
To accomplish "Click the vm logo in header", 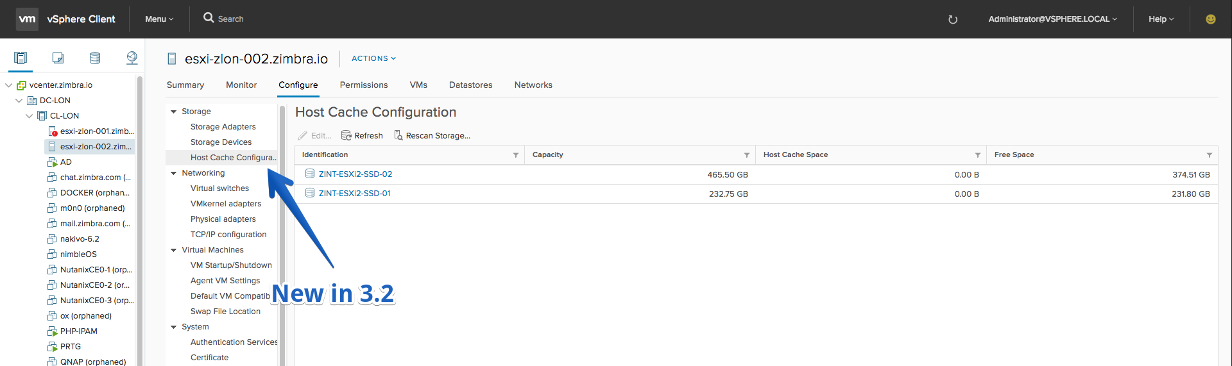I will 27,19.
